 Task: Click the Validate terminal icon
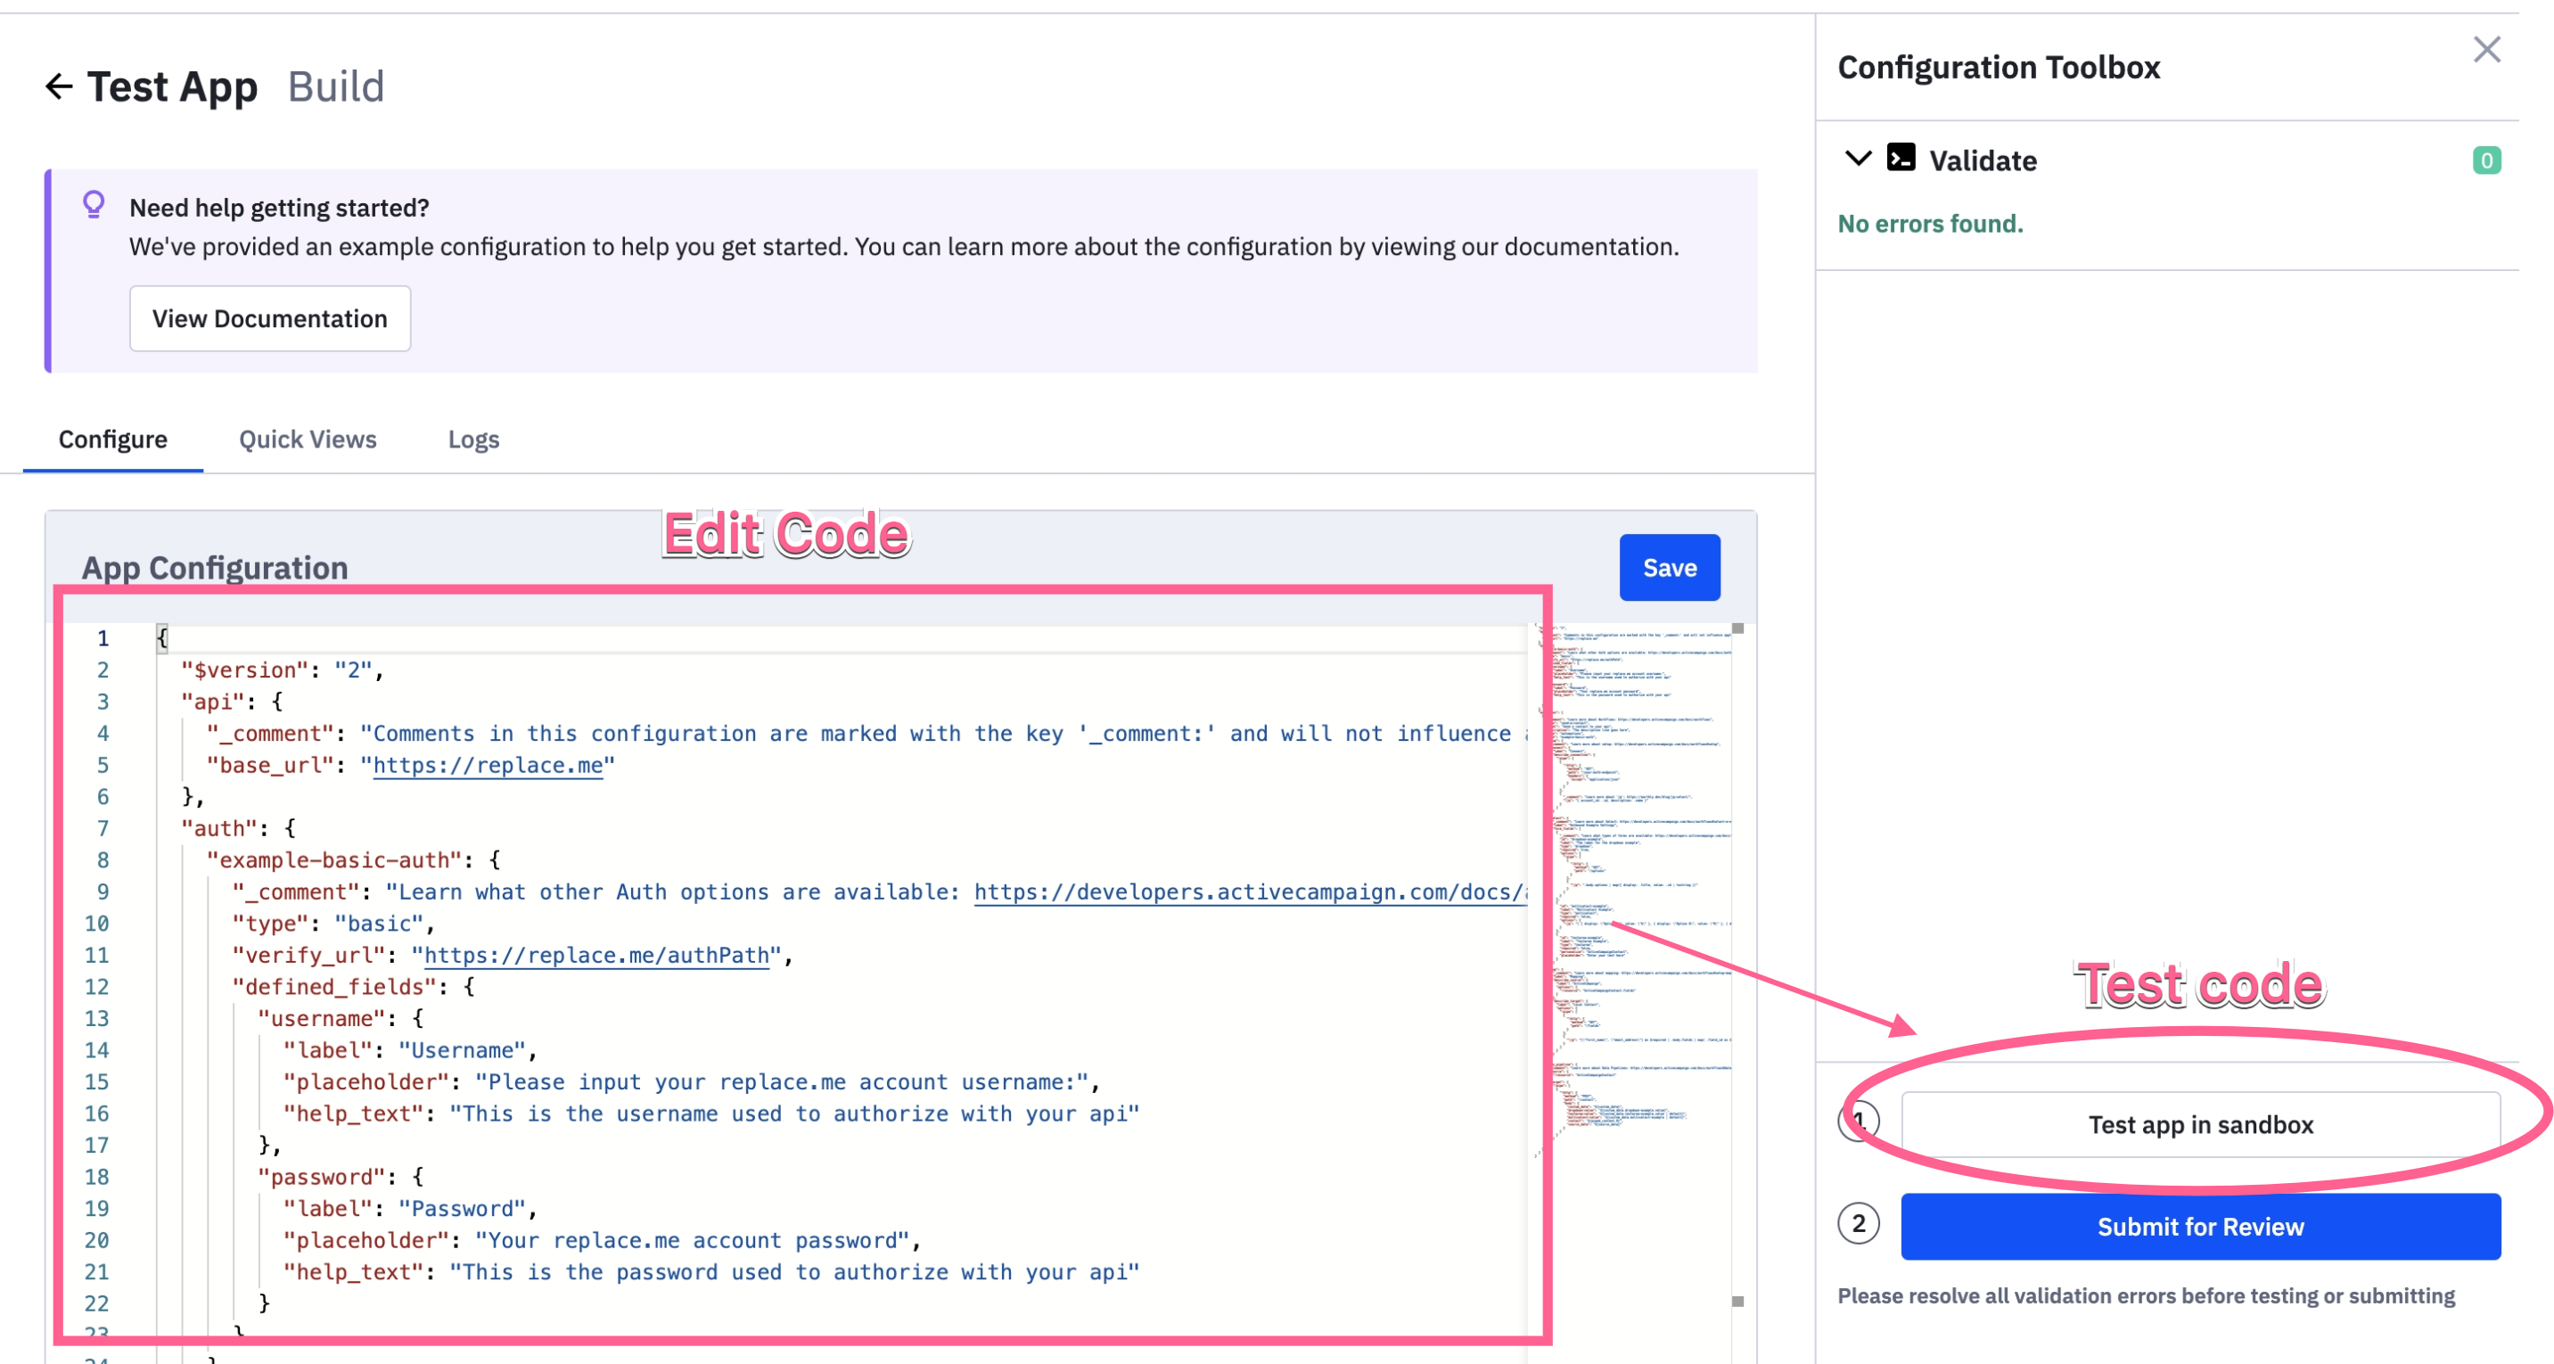pos(1900,159)
